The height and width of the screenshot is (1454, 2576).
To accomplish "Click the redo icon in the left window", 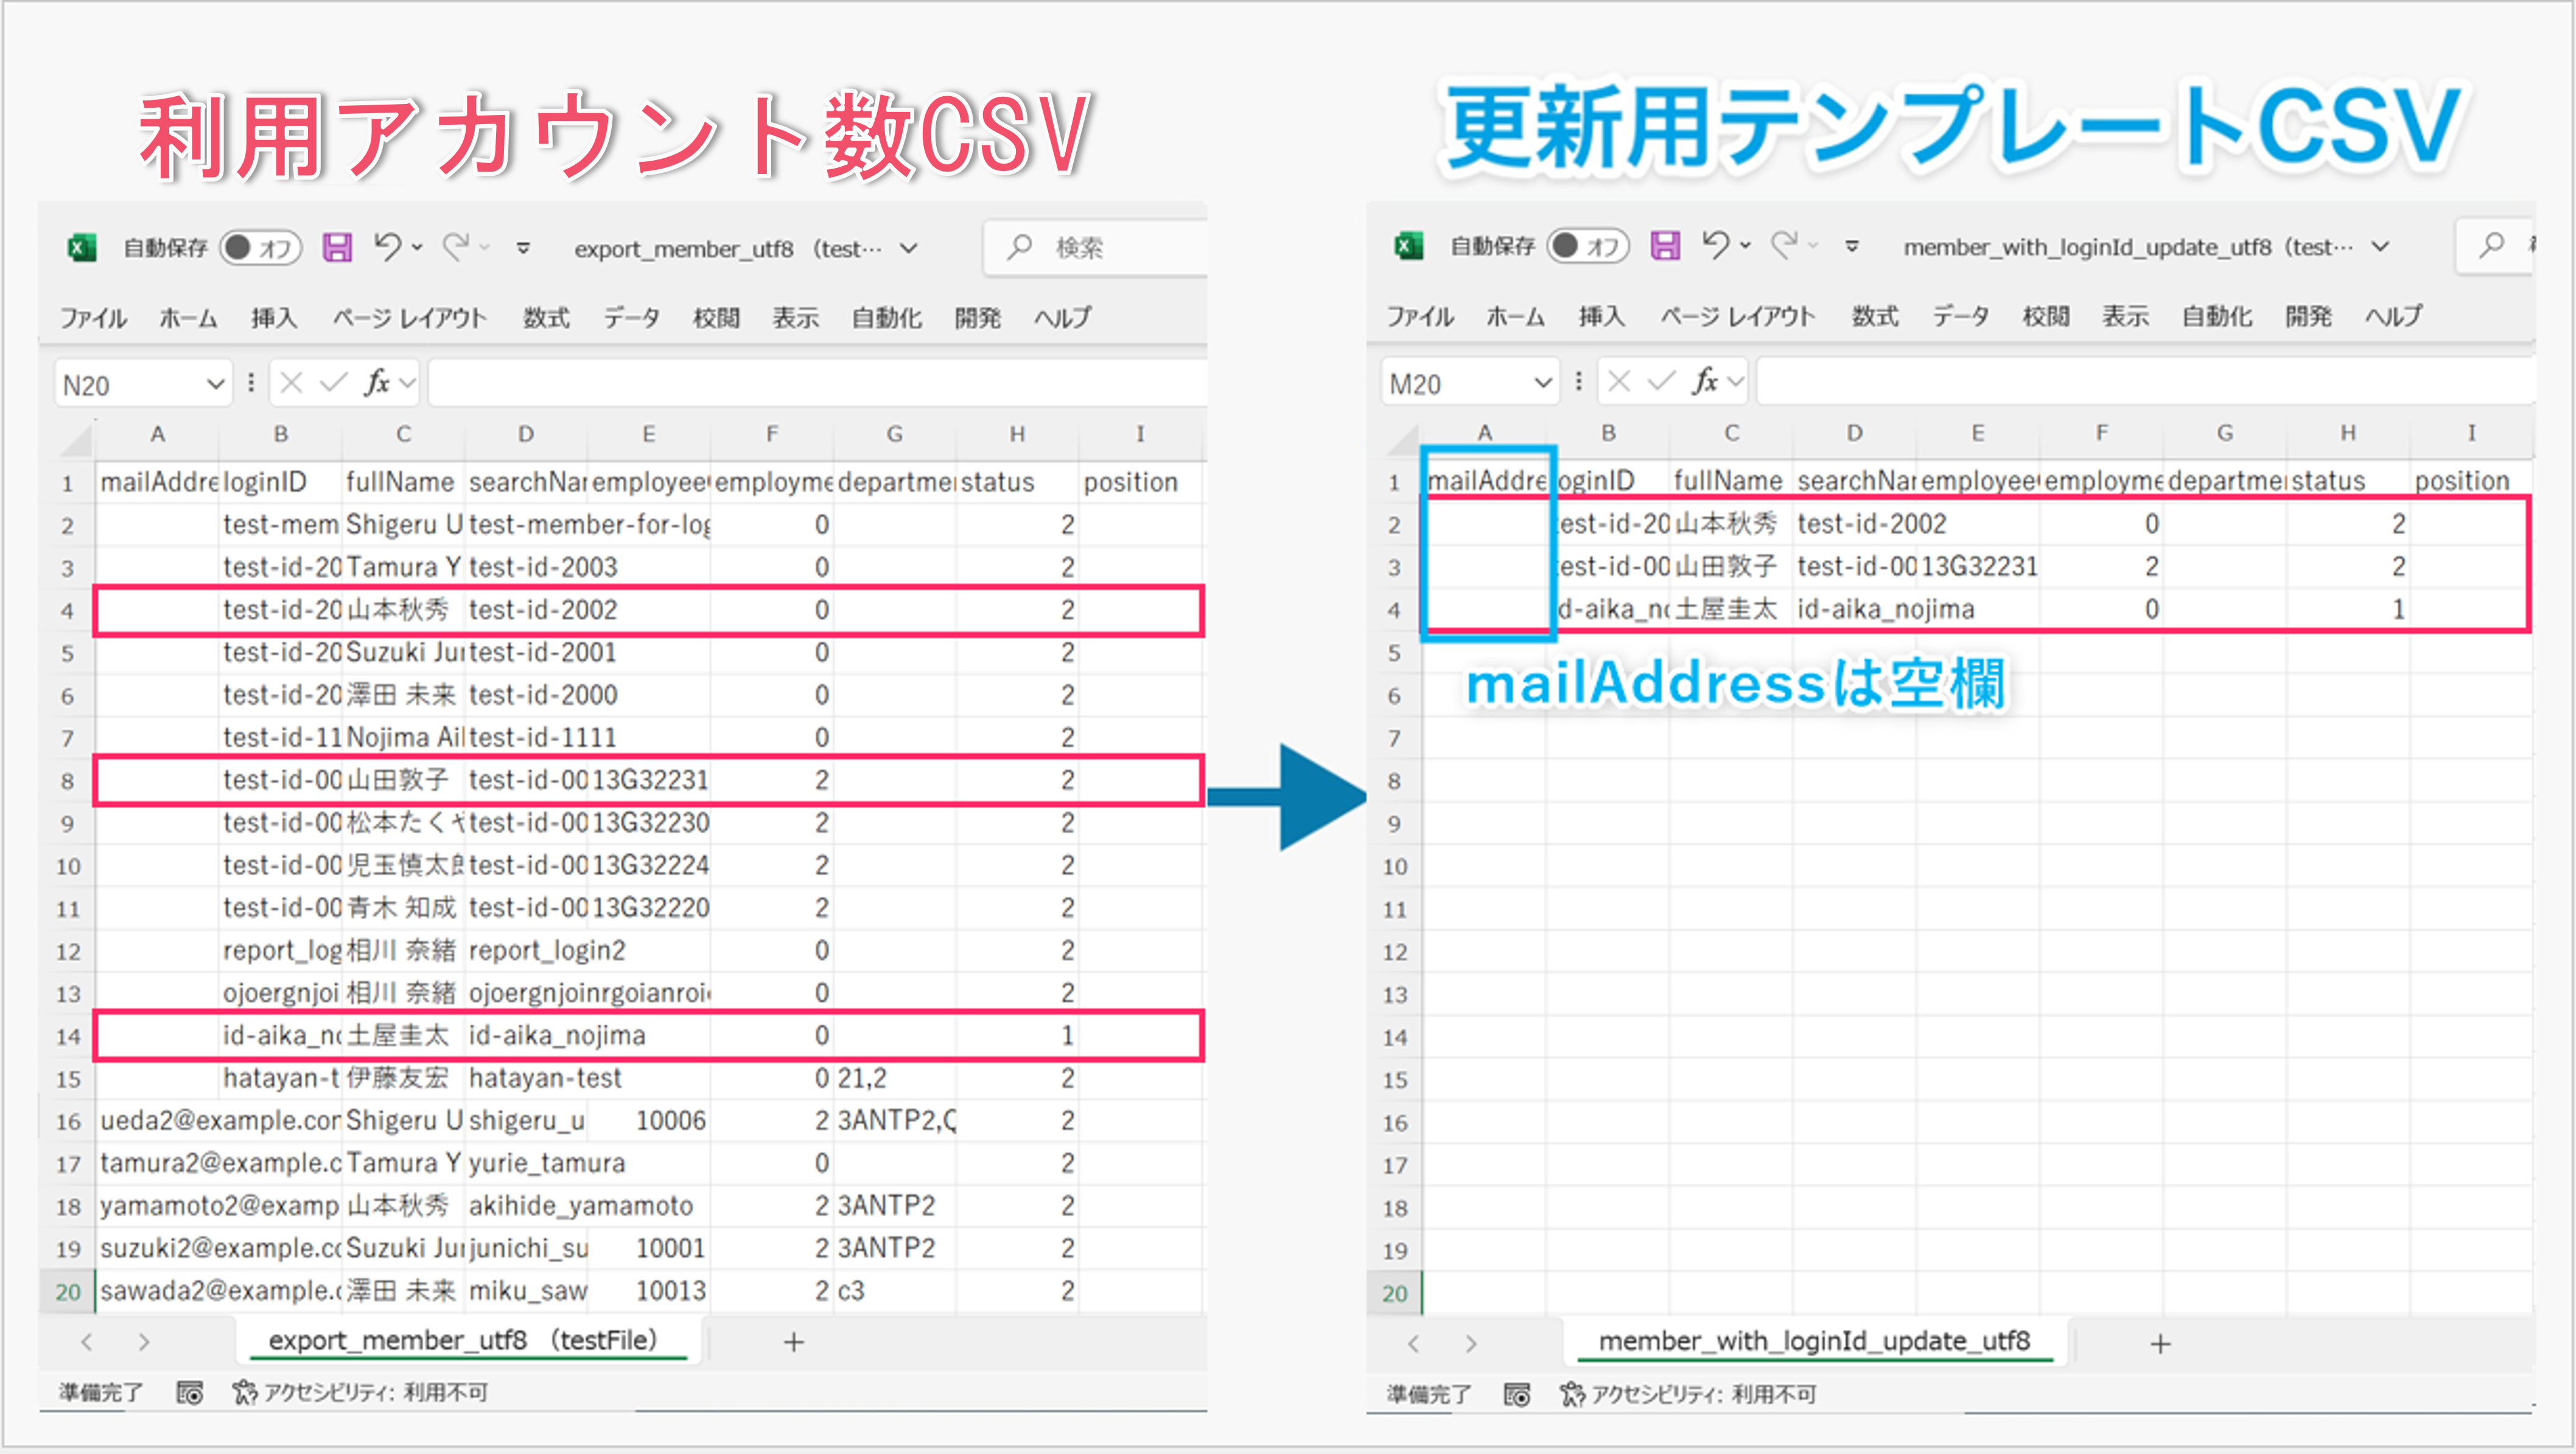I will (456, 246).
